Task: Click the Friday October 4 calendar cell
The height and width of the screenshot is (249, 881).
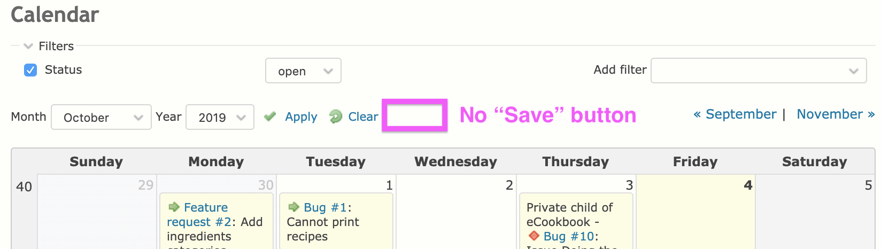Action: pos(695,219)
